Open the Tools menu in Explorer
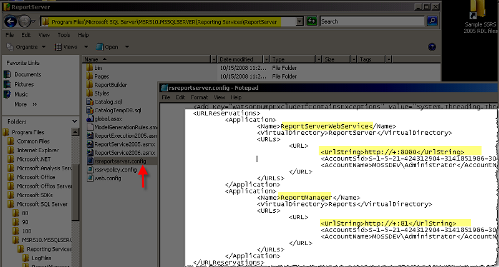Image resolution: width=499 pixels, height=267 pixels. pos(64,35)
